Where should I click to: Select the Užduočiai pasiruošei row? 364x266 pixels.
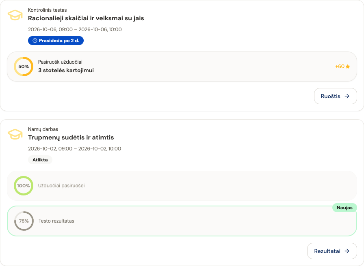(182, 186)
